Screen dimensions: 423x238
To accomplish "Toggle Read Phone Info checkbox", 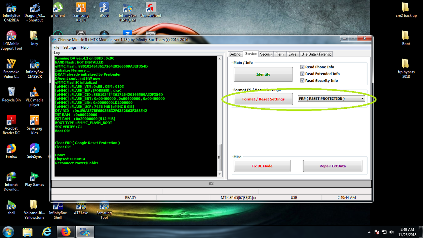I will tap(302, 67).
